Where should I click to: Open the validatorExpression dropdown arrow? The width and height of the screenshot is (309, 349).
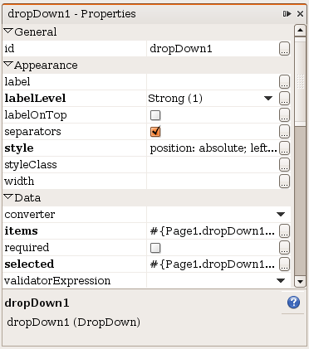(281, 281)
